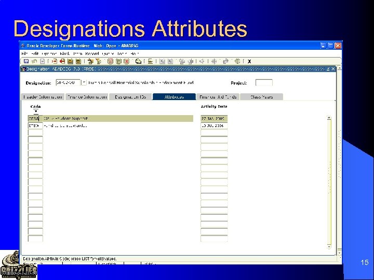Click the globe Online Help toolbar icon

(x=237, y=61)
